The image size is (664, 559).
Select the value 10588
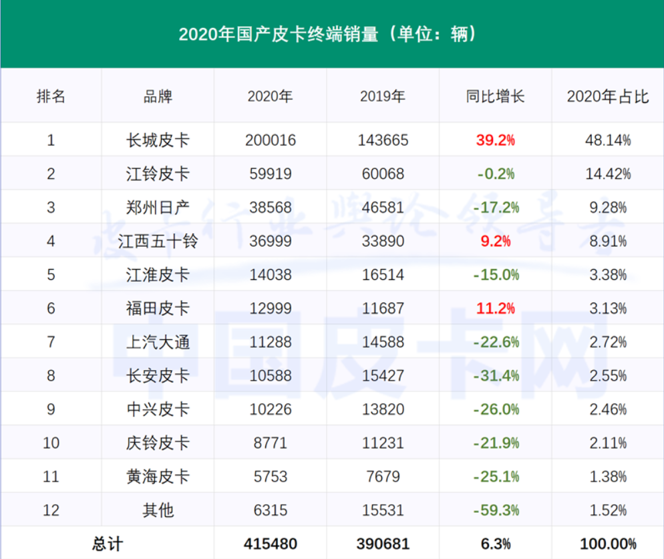click(x=270, y=375)
